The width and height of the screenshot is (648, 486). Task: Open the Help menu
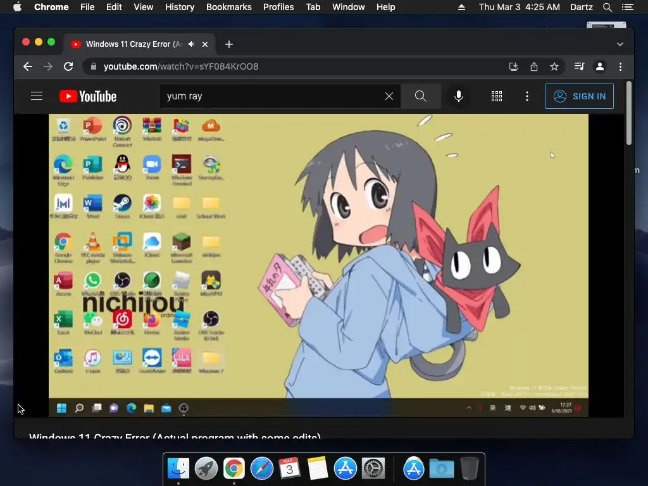(385, 7)
